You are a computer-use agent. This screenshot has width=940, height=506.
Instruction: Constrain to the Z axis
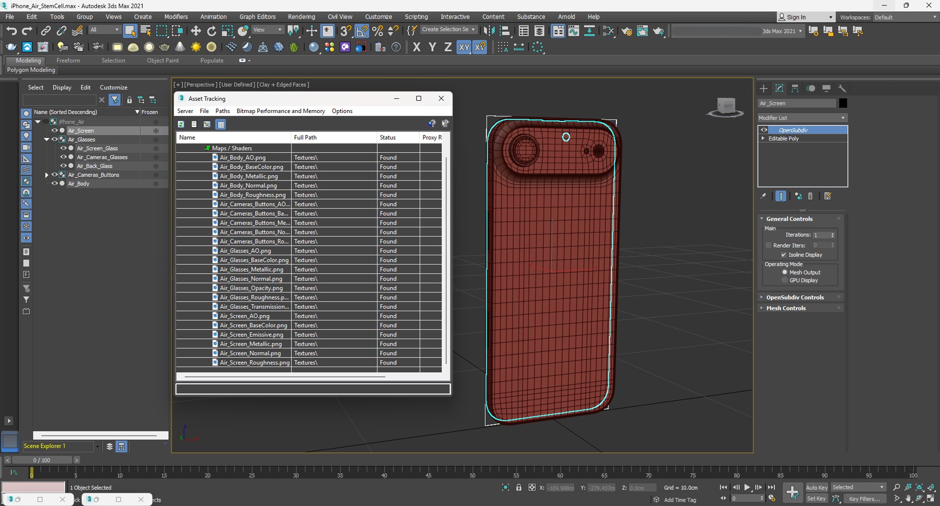(447, 47)
